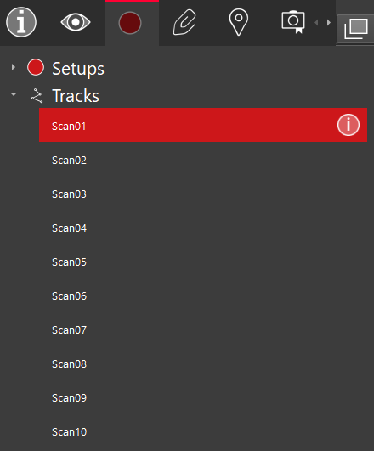
Task: Select the Scan05 track
Action: pos(203,262)
